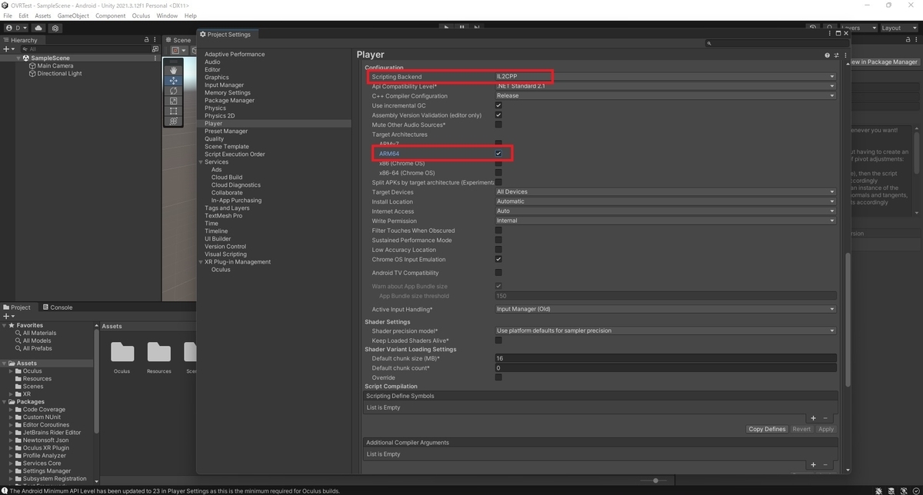The height and width of the screenshot is (495, 923).
Task: Open Write Permission dropdown
Action: (665, 221)
